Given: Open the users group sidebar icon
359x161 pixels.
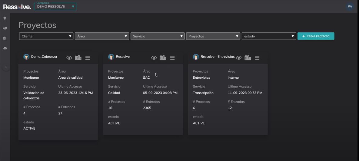Looking at the screenshot, I should click(5, 28).
